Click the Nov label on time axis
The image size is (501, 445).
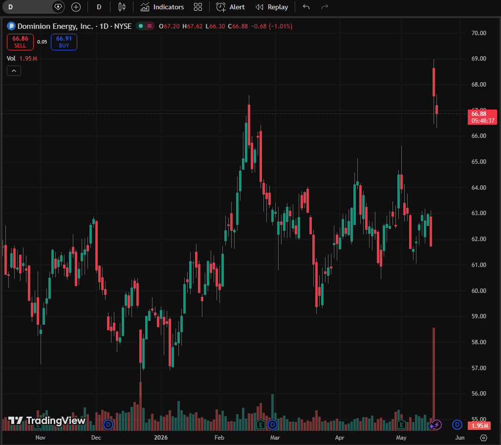40,438
